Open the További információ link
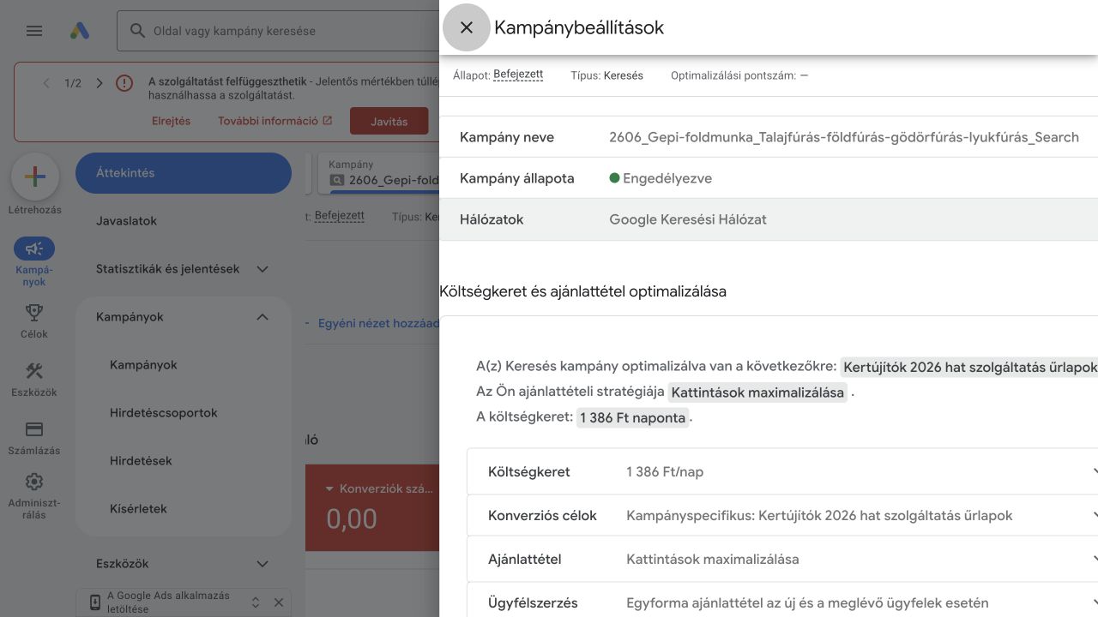This screenshot has height=617, width=1098. coord(274,121)
